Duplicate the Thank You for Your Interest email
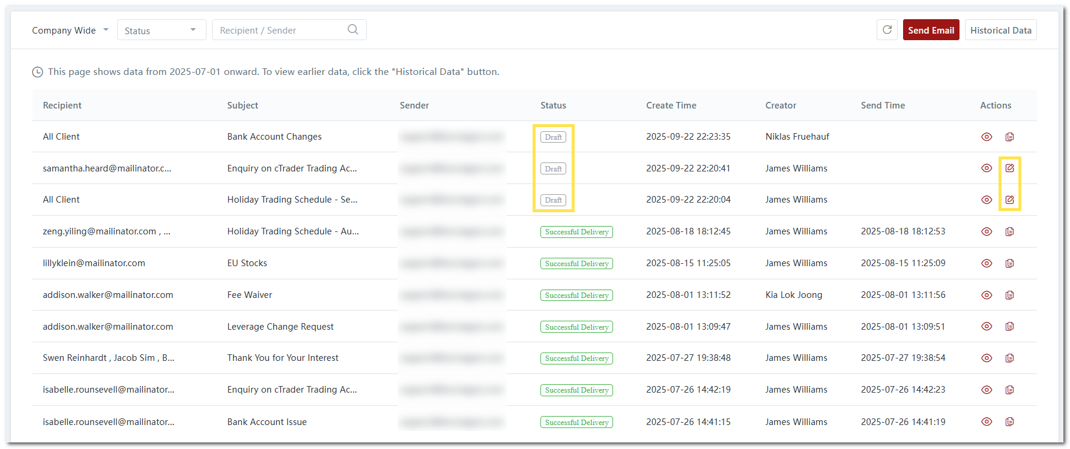 click(x=1009, y=358)
